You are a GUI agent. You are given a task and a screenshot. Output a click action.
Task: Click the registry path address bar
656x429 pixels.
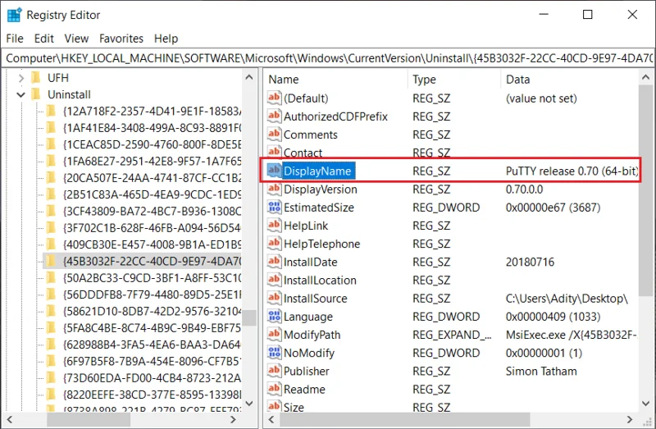(328, 58)
